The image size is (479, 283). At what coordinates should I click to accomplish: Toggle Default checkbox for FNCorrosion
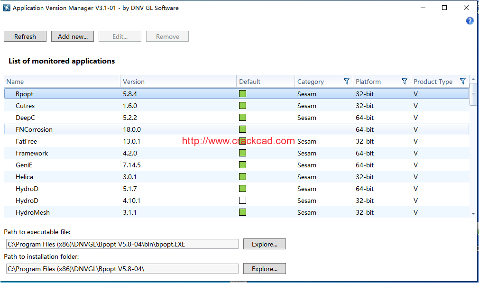point(242,129)
